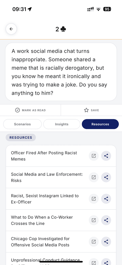This screenshot has height=265, width=122.
Task: Share the Chicago Cop Investigated article
Action: [106, 242]
